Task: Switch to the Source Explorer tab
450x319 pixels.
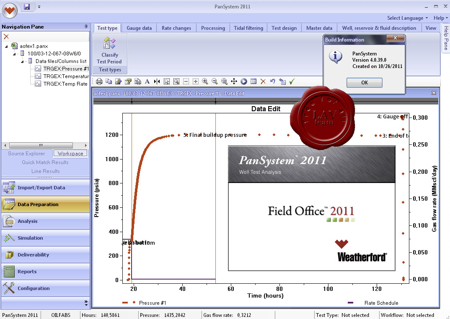Action: tap(26, 154)
